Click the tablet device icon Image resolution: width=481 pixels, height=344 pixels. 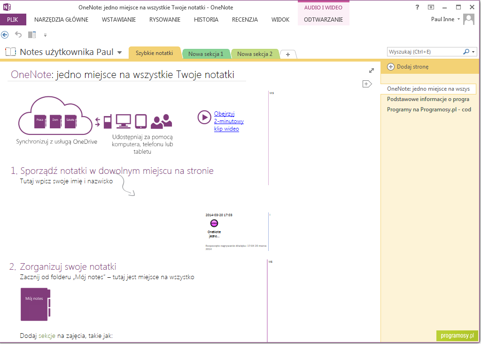(141, 121)
